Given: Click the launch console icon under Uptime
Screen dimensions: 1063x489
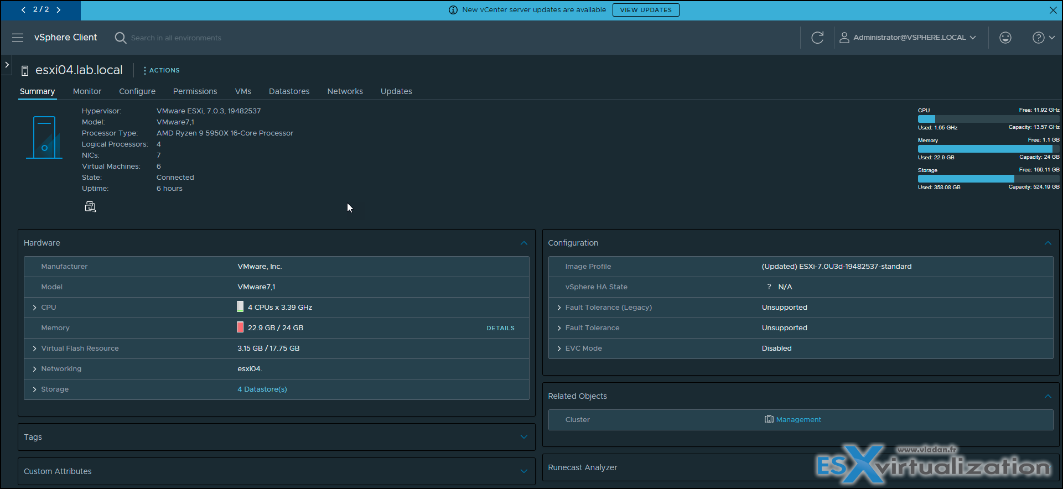Looking at the screenshot, I should 90,207.
